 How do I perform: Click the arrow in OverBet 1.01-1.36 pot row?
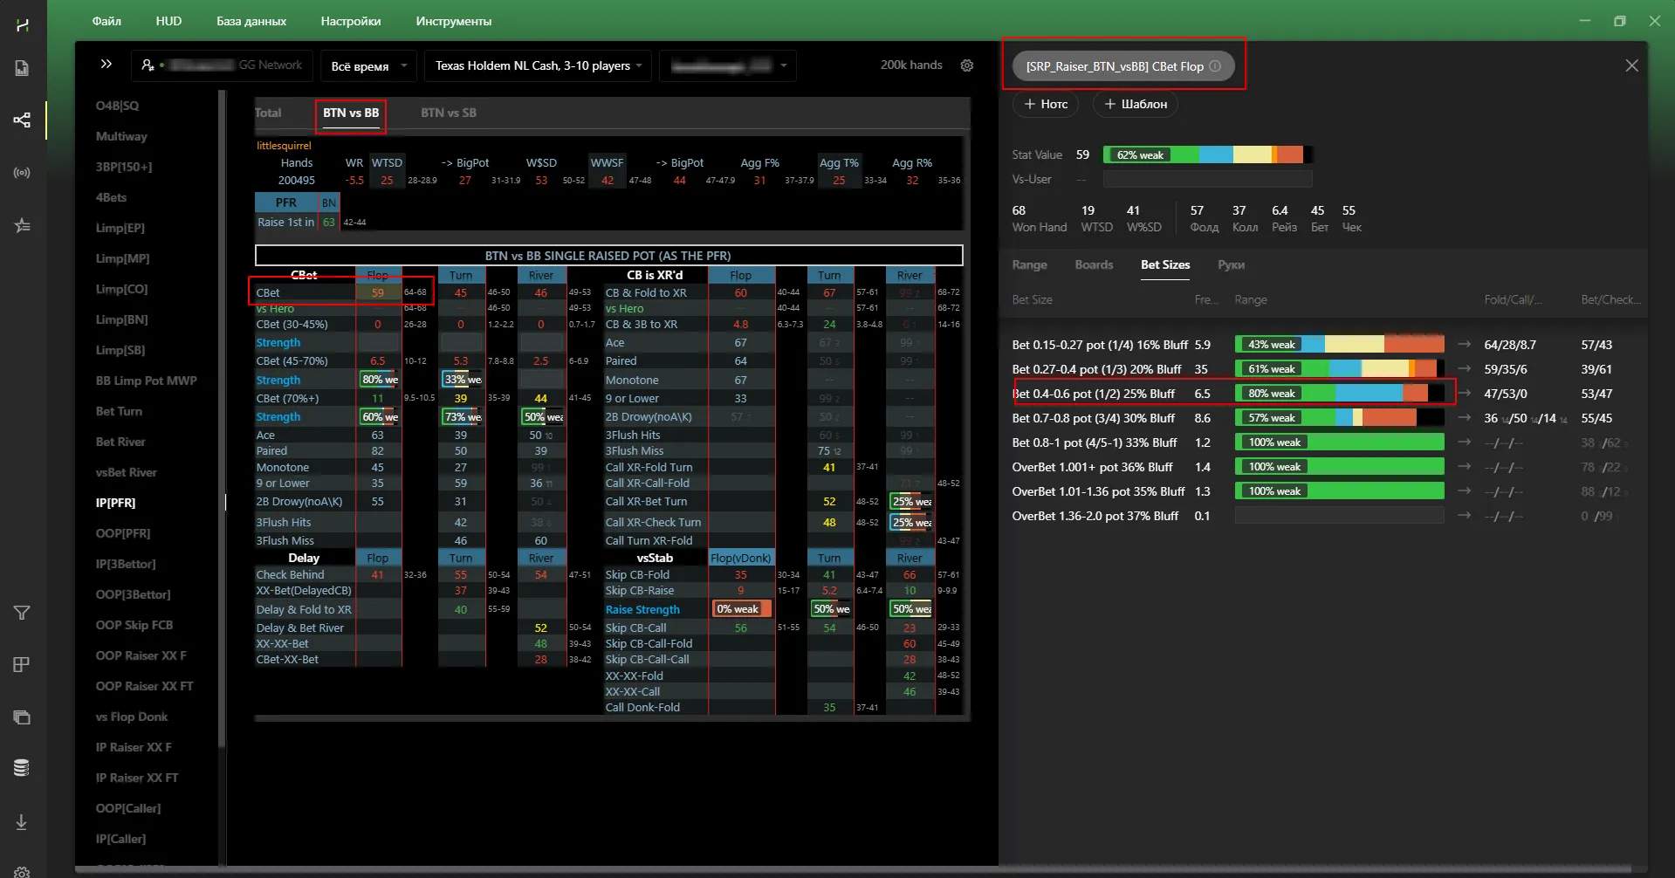1465,491
